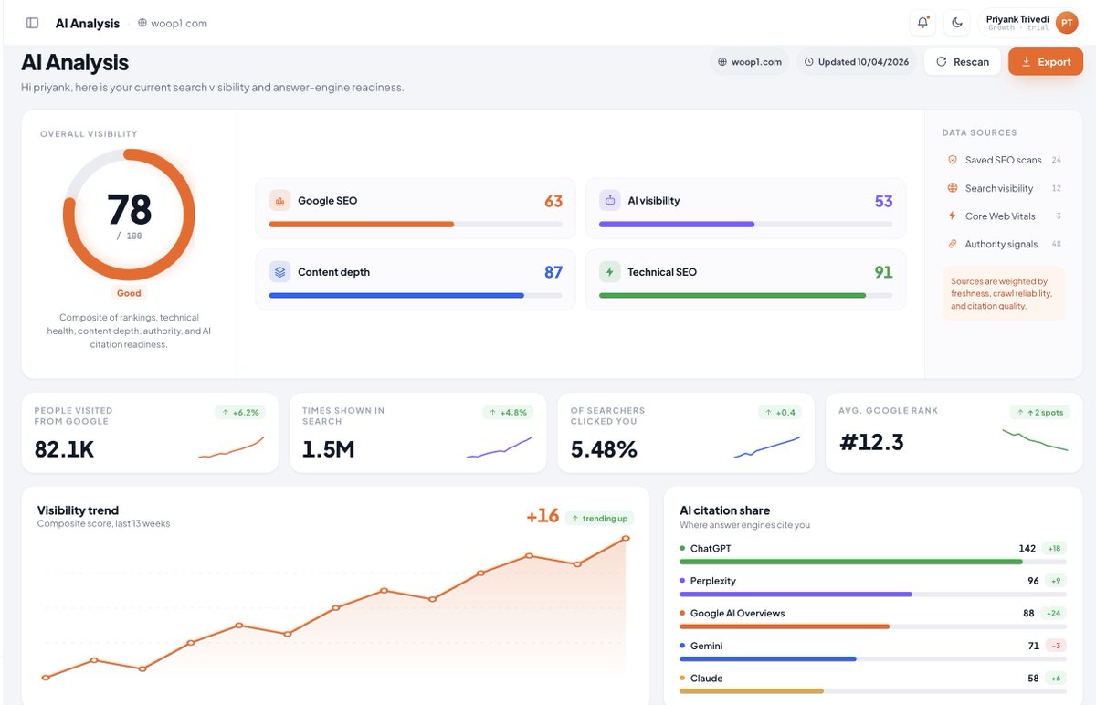Viewport: 1096px width, 705px height.
Task: Click the AI Analysis breadcrumb title
Action: coord(88,23)
